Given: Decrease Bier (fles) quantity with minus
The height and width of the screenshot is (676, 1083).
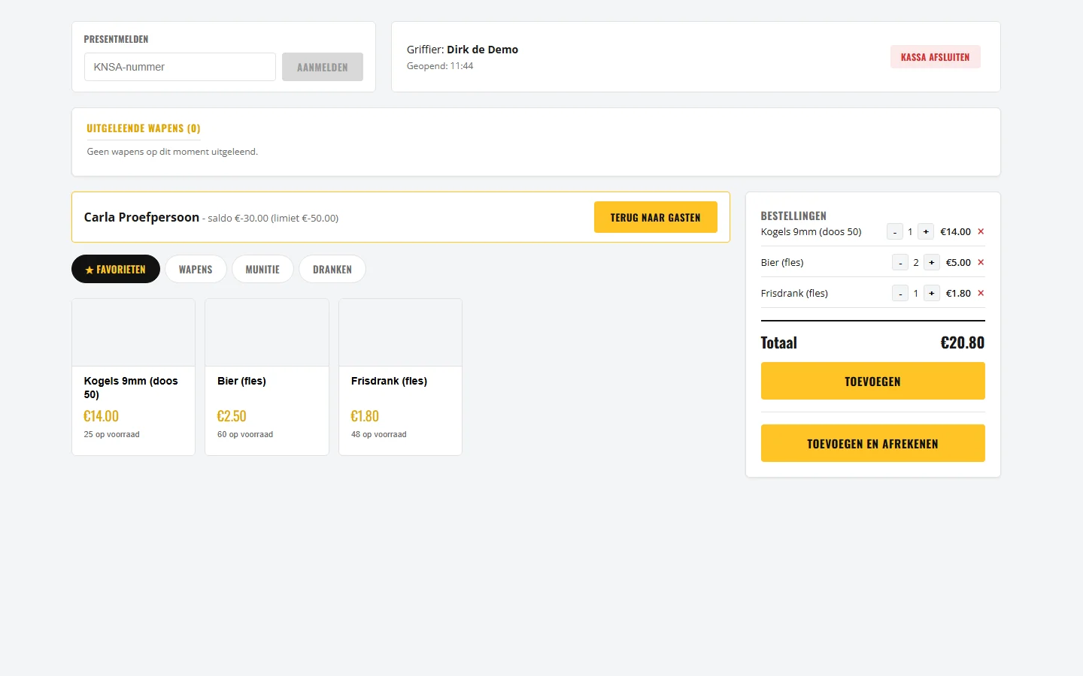Looking at the screenshot, I should [900, 262].
